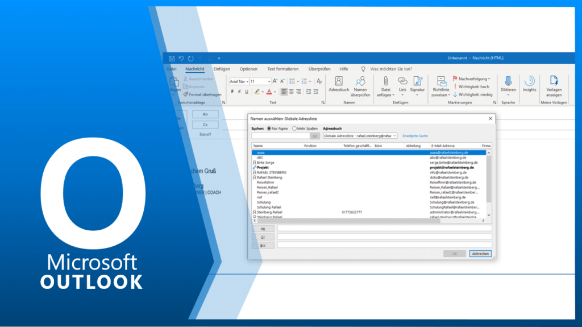Apply the text highlight color
Image resolution: width=582 pixels, height=327 pixels.
tap(257, 92)
